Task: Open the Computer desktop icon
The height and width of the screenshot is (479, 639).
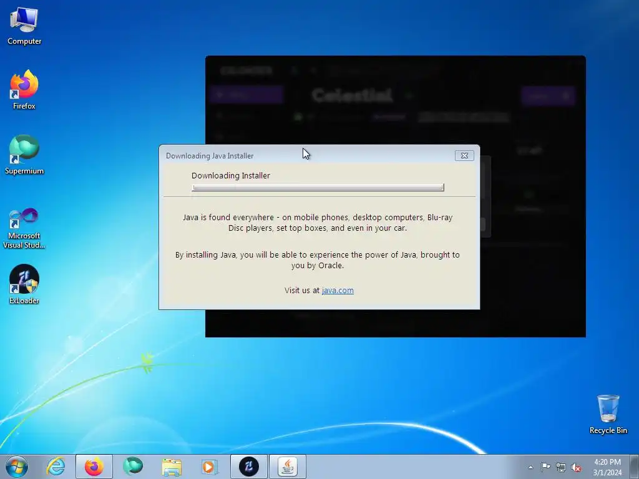Action: pyautogui.click(x=24, y=26)
